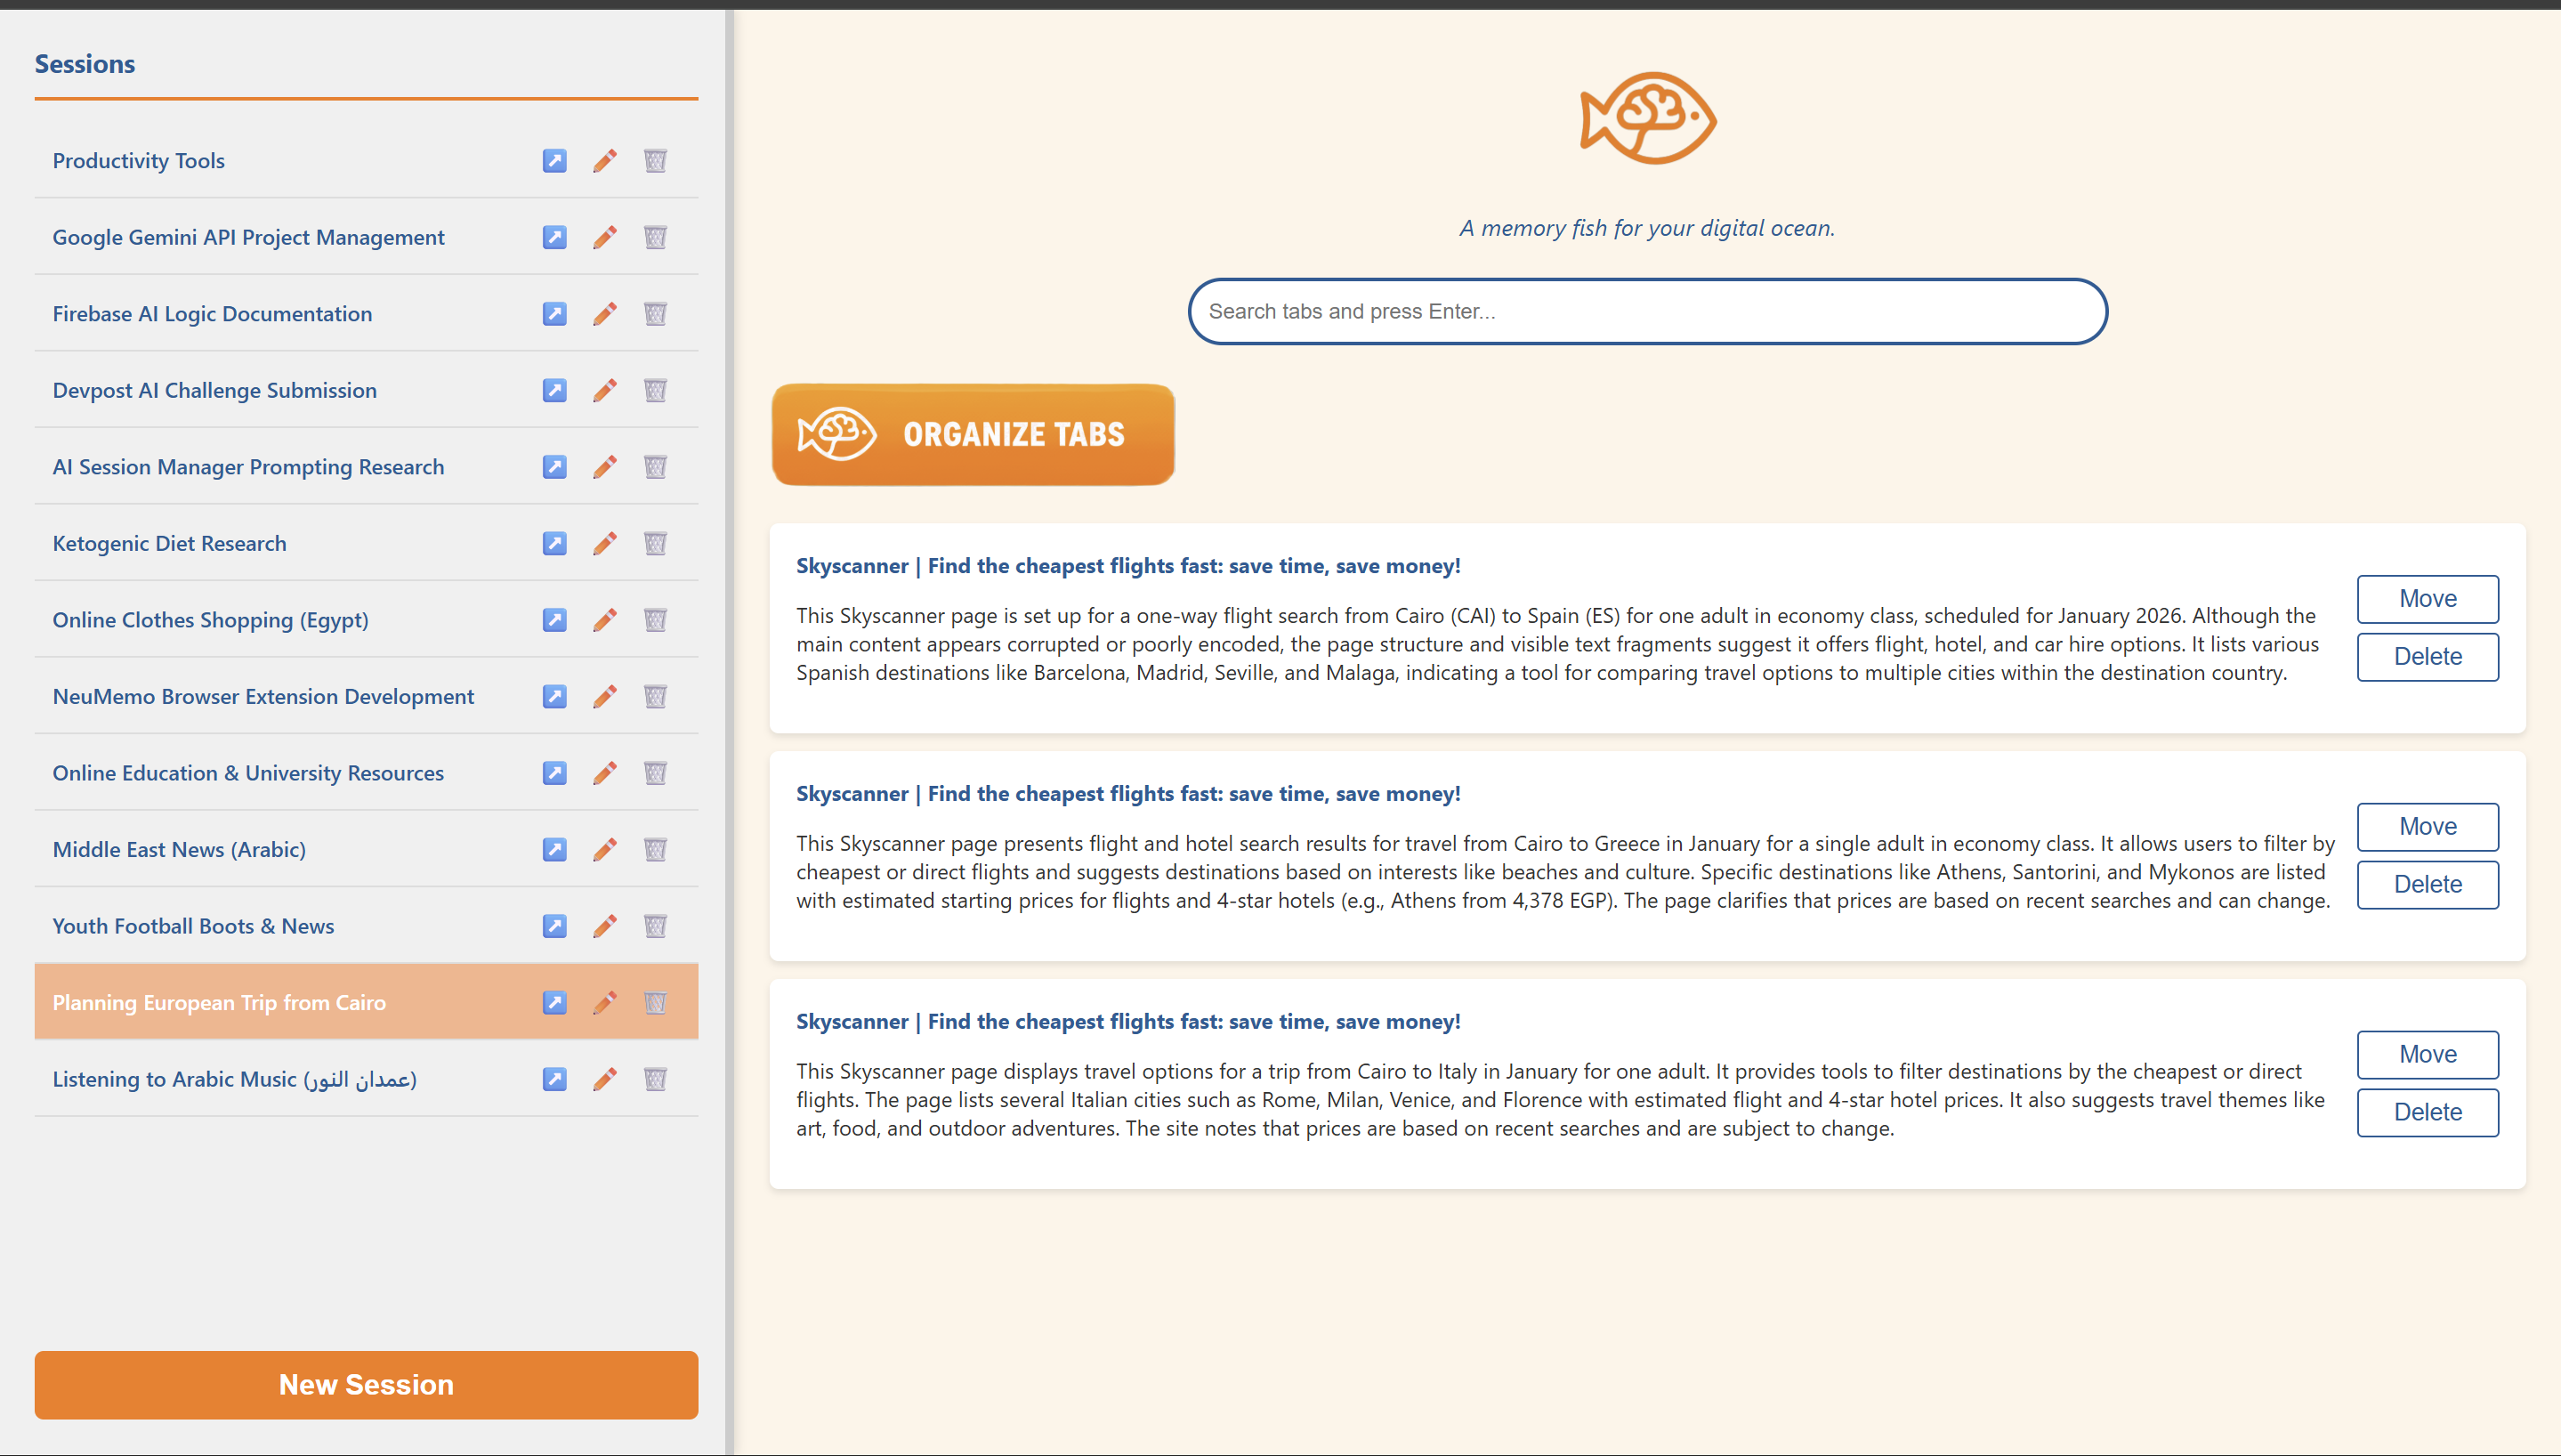Edit the Devpost AI Challenge Submission name

(x=605, y=390)
